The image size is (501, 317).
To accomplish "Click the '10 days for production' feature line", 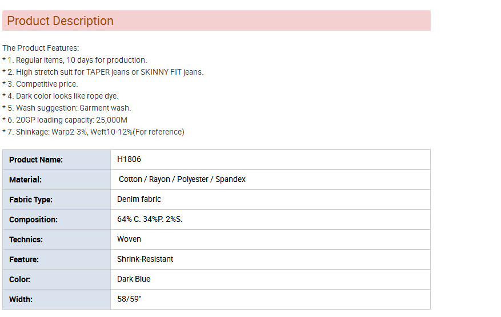I will pos(75,60).
